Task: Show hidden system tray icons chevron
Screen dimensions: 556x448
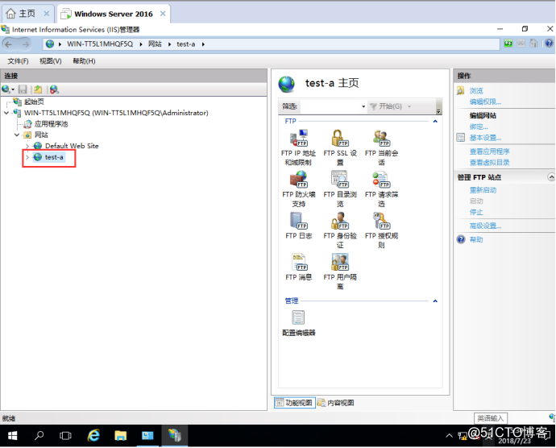Action: pos(449,436)
